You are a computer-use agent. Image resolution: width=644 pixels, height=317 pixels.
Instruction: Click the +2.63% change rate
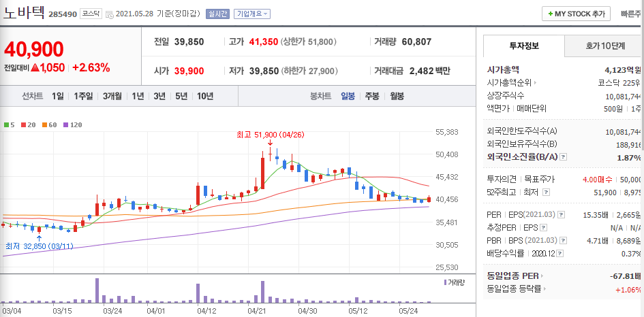91,68
